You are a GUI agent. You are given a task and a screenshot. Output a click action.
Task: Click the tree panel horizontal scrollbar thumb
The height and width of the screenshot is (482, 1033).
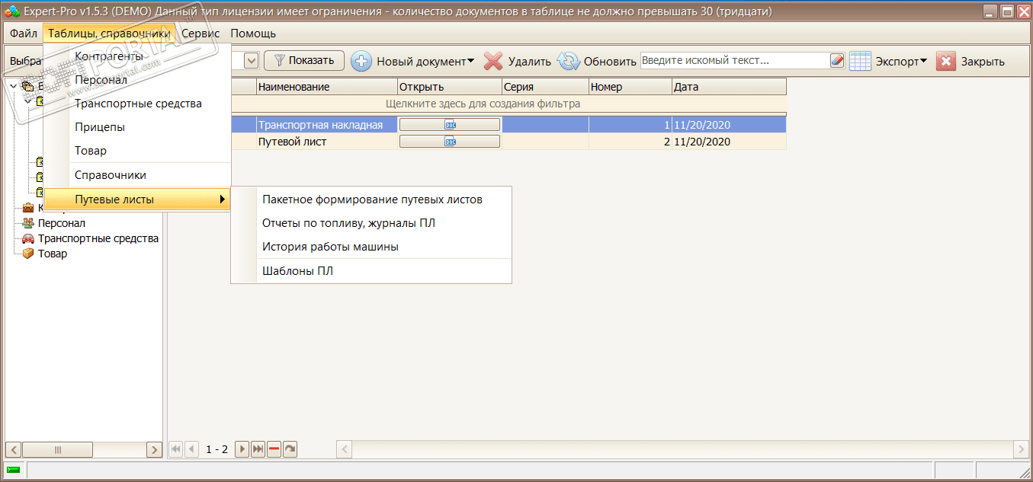[x=57, y=449]
